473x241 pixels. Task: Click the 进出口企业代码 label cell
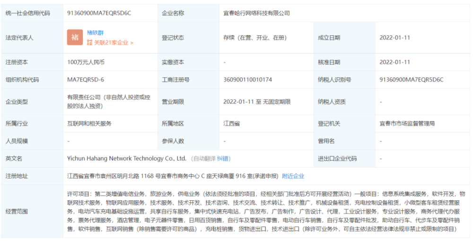344,158
